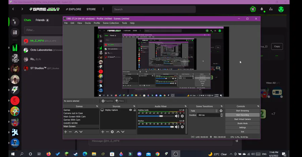The image size is (302, 157).
Task: Open source properties with the Sources gear icon
Action: (x=112, y=132)
